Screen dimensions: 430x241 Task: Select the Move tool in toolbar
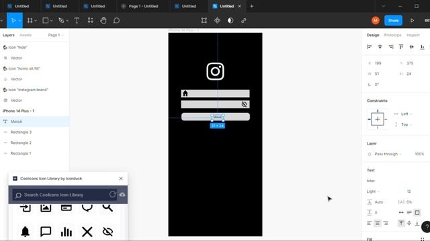click(x=13, y=21)
